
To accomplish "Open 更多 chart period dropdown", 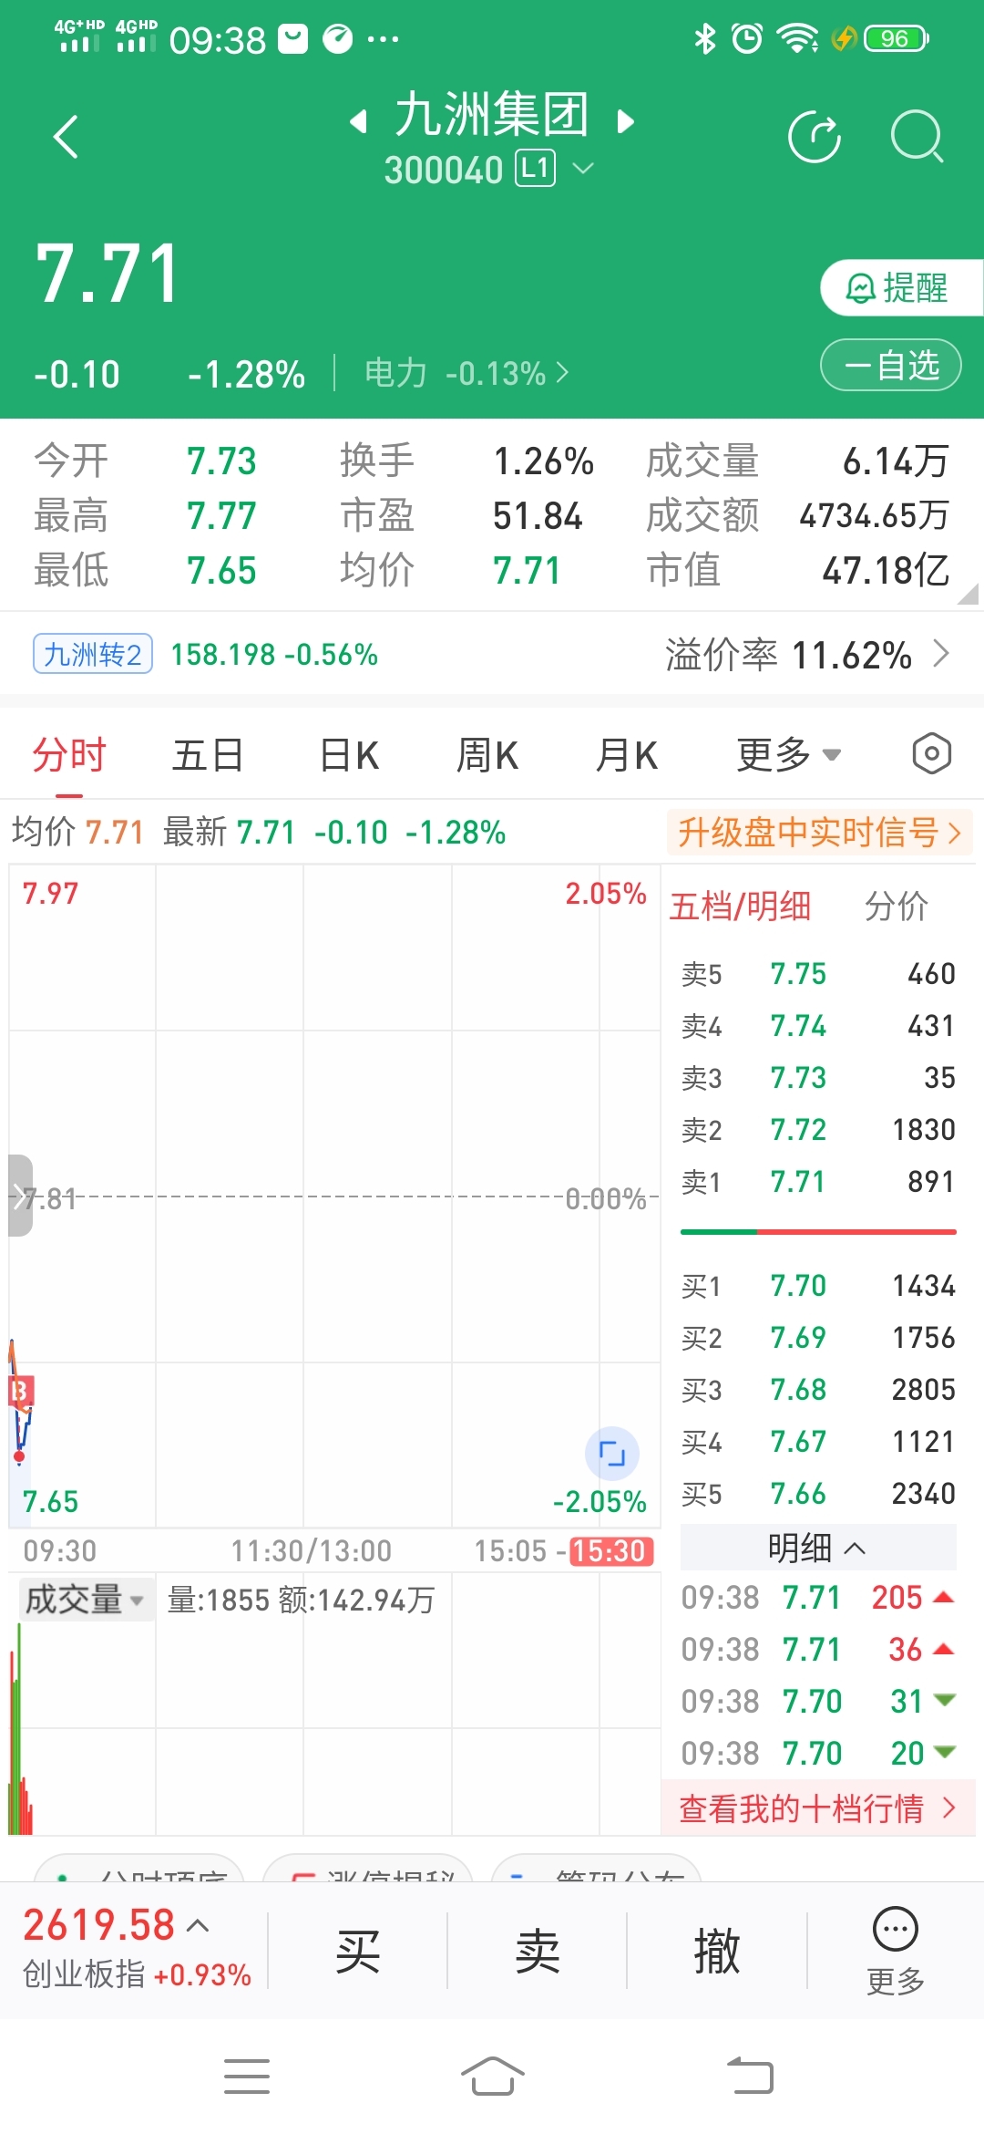I will pyautogui.click(x=788, y=755).
